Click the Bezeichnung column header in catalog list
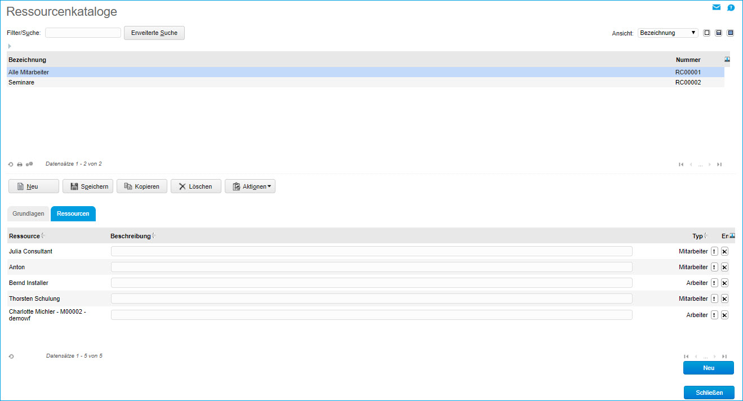The width and height of the screenshot is (743, 401). click(x=27, y=60)
